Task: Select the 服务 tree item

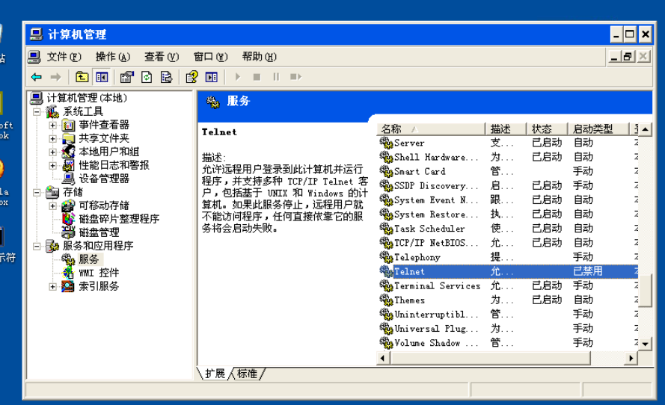Action: coord(88,259)
